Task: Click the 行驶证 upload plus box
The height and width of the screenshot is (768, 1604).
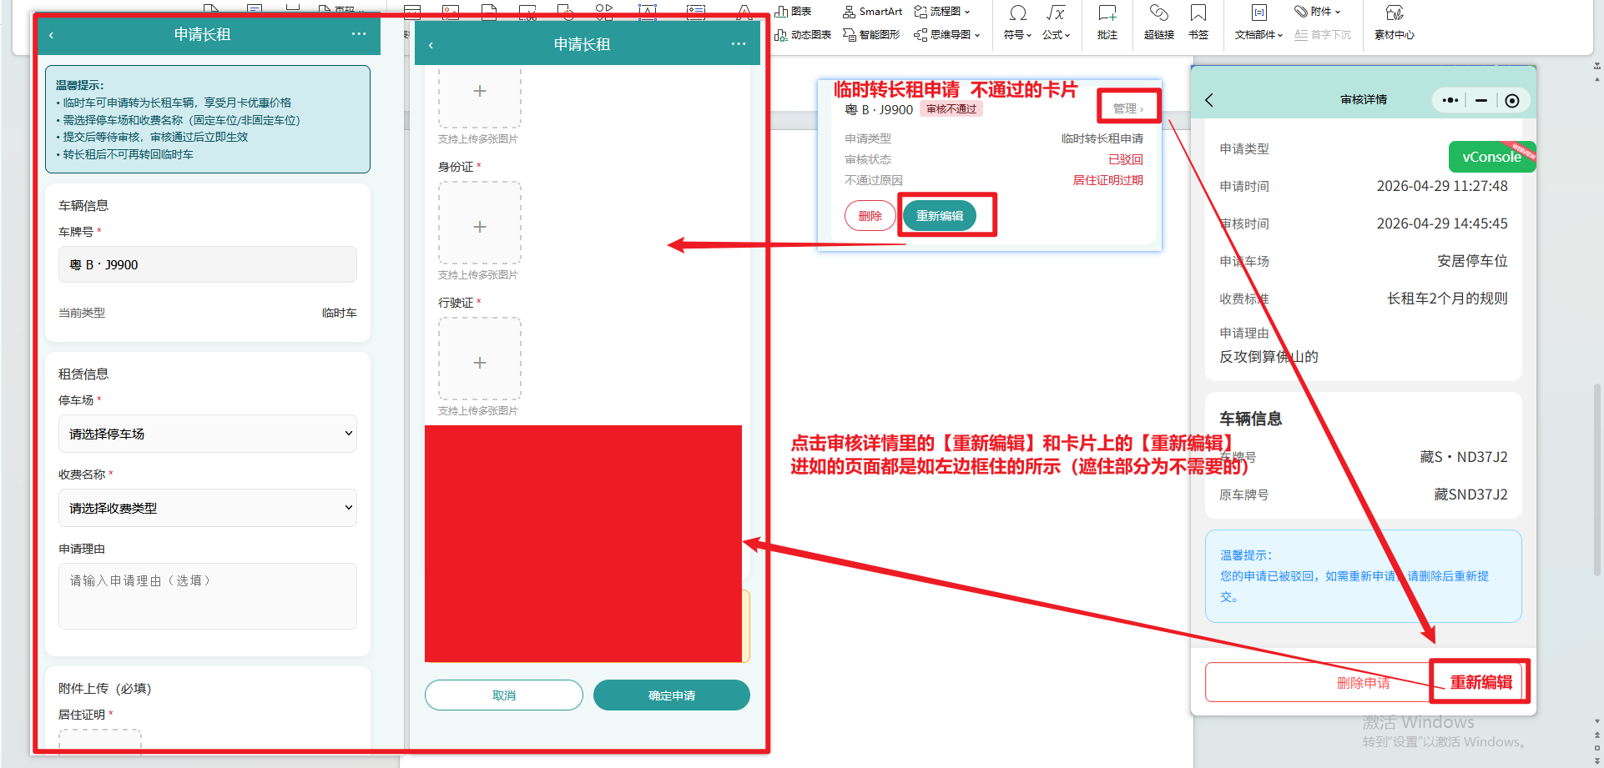Action: [480, 359]
